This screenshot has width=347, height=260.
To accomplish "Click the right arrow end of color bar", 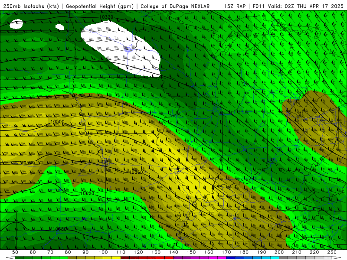I will click(x=337, y=258).
